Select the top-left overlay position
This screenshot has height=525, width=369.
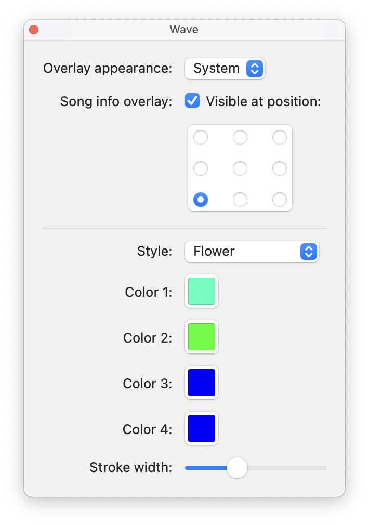pyautogui.click(x=201, y=137)
